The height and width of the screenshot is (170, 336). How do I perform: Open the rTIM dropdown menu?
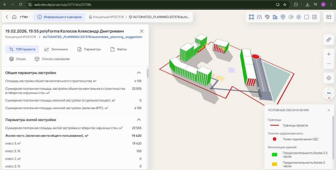point(25,17)
